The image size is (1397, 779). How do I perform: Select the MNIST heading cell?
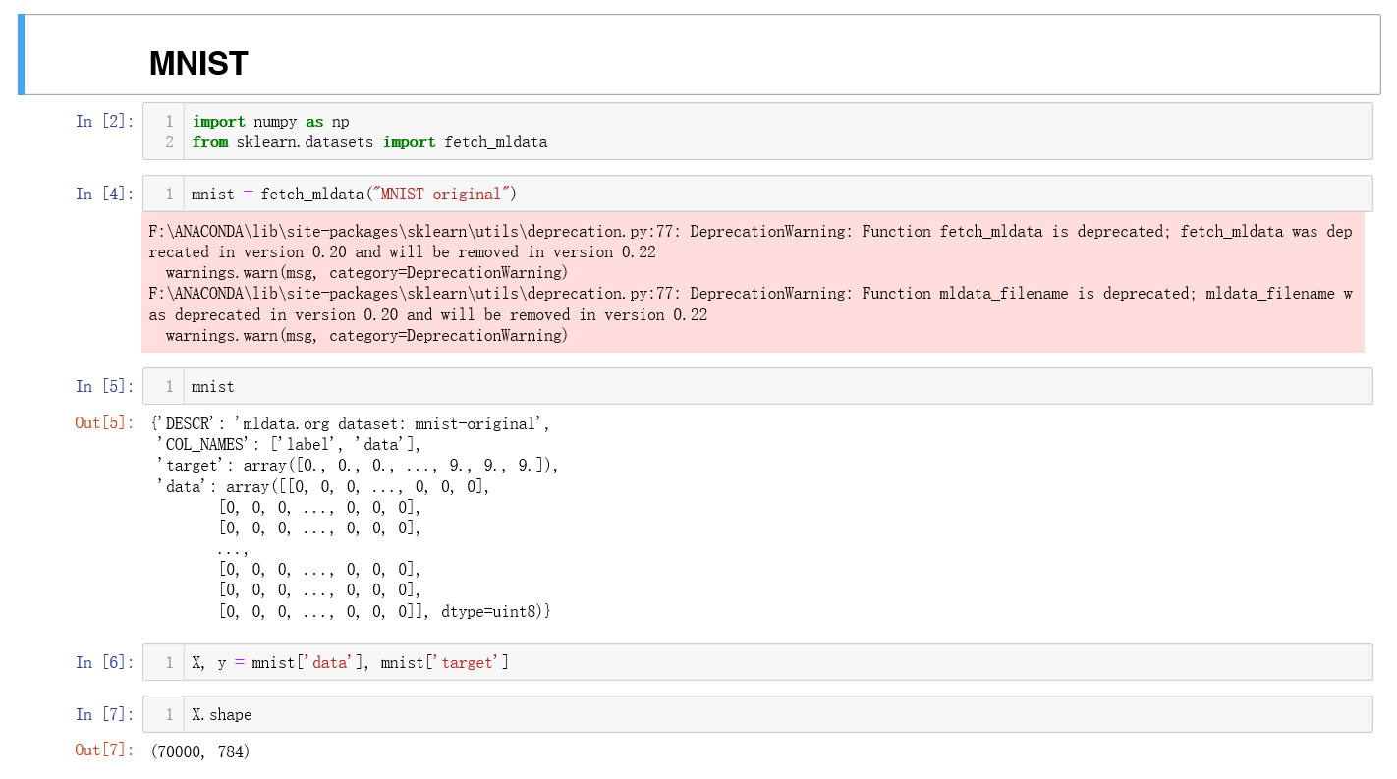699,55
